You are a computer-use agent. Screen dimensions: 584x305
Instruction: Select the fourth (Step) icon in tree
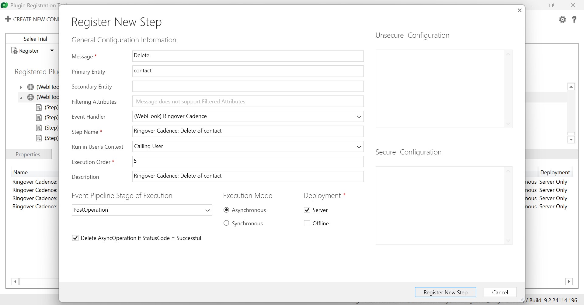pyautogui.click(x=39, y=138)
